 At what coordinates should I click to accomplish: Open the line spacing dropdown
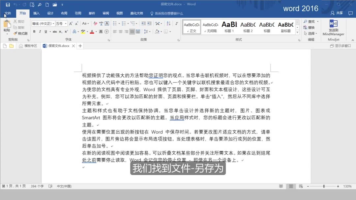149,31
